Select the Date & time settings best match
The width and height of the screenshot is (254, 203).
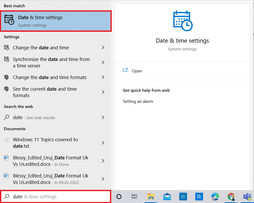[56, 21]
